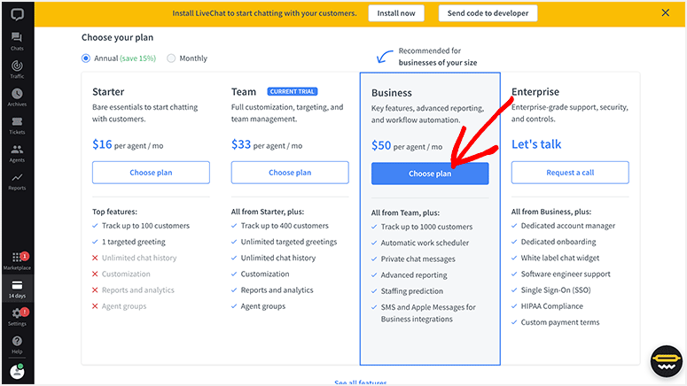Image resolution: width=687 pixels, height=386 pixels.
Task: Open the profile avatar at sidebar bottom
Action: (17, 371)
